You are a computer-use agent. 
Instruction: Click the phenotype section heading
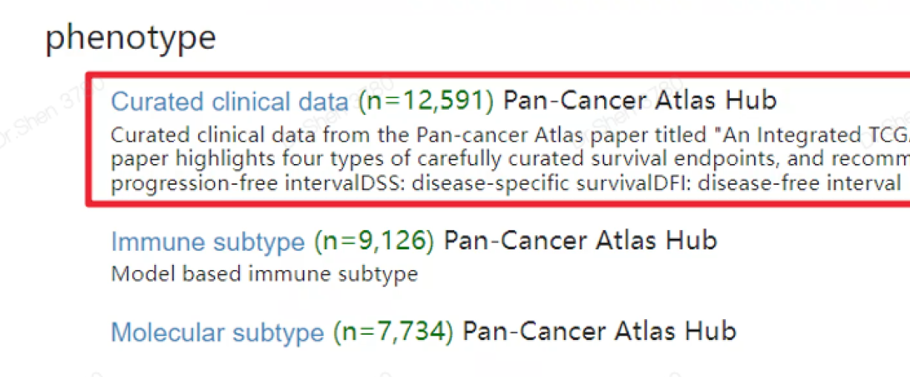[131, 38]
